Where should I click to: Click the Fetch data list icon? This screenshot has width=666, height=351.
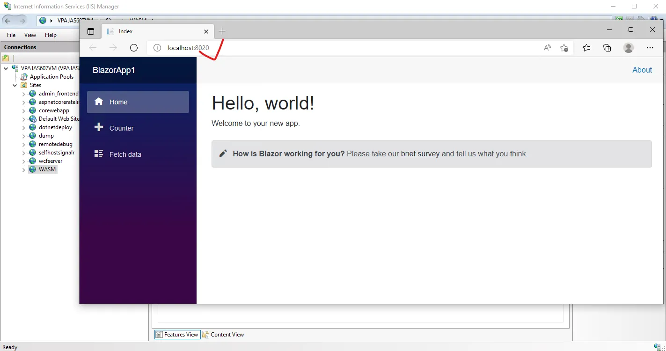[99, 154]
